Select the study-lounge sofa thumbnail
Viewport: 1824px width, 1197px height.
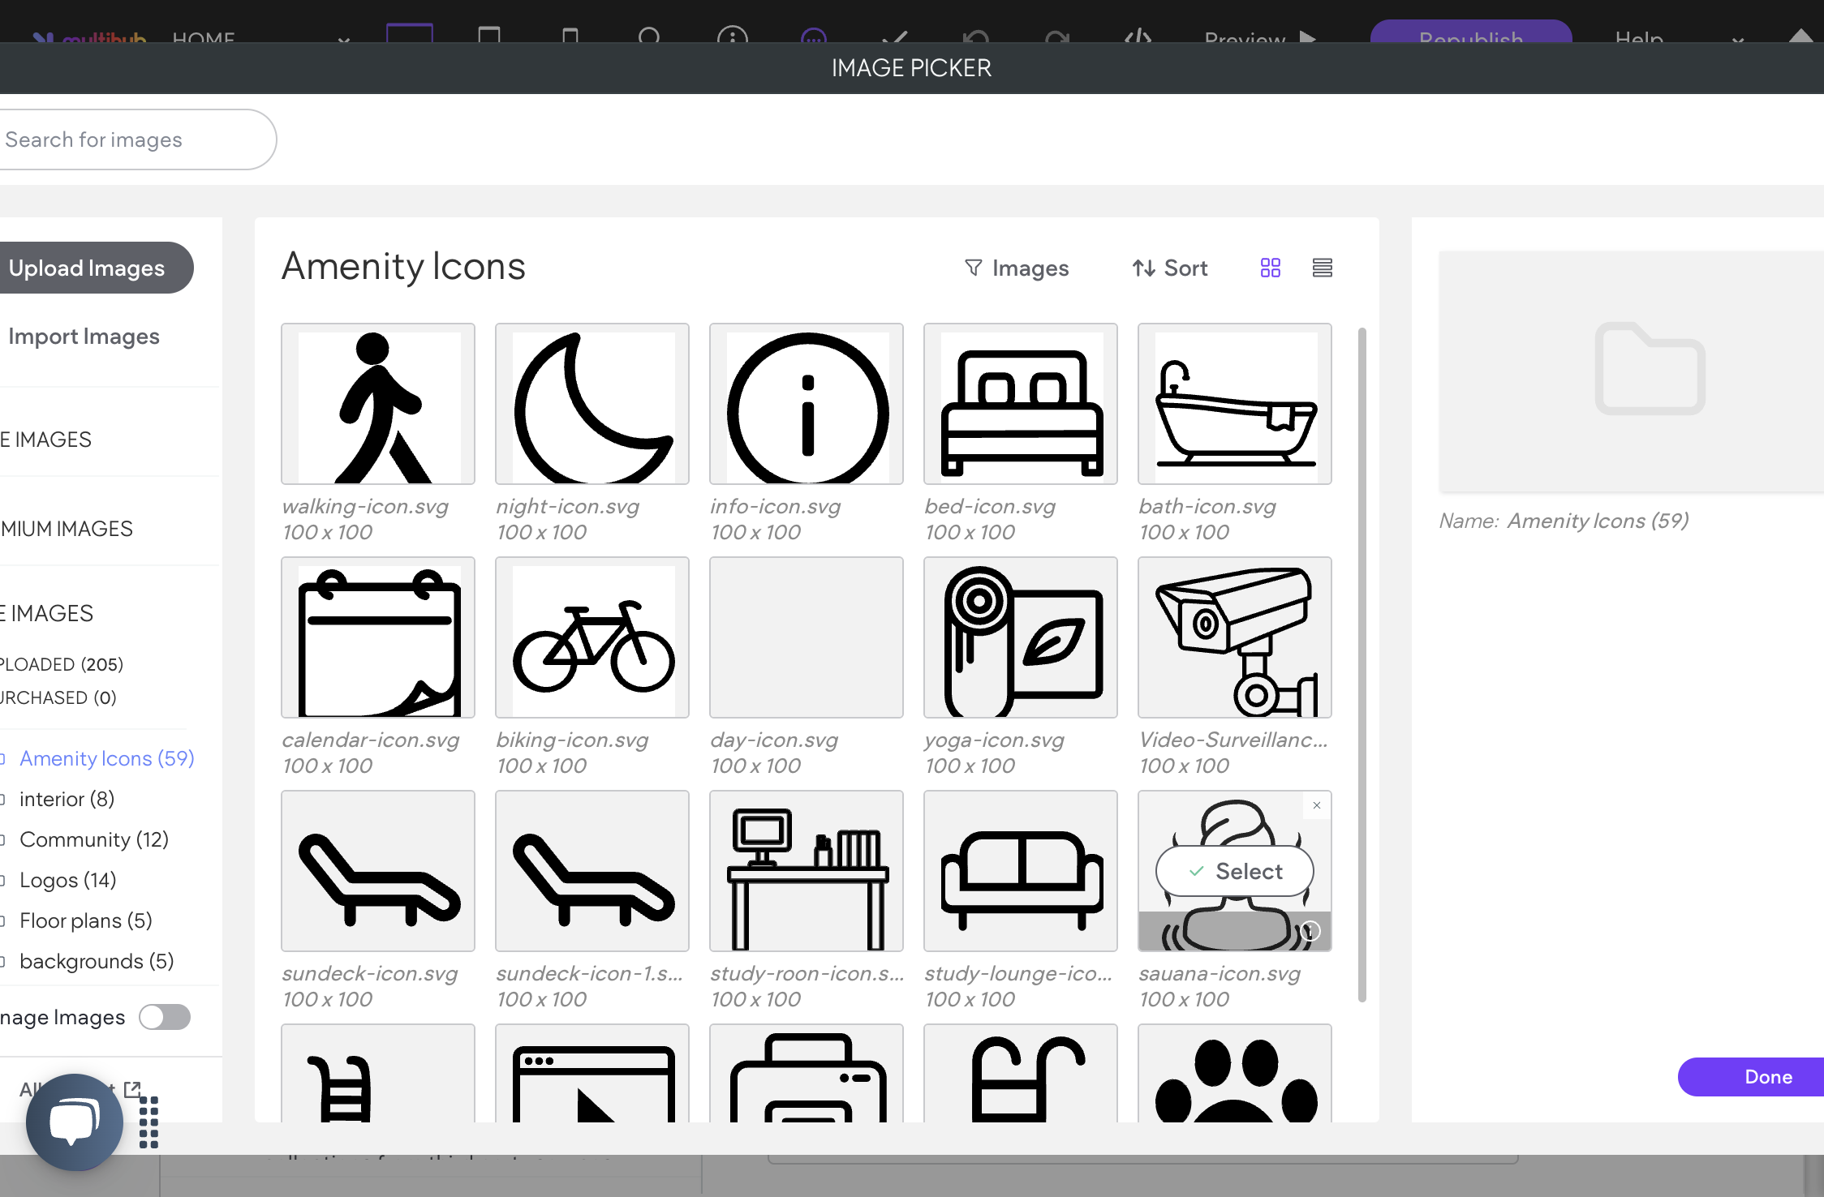(x=1021, y=871)
